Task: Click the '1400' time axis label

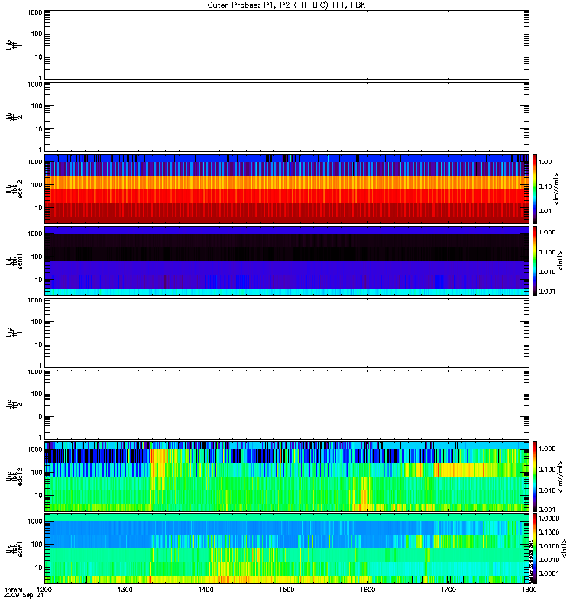Action: [x=206, y=589]
